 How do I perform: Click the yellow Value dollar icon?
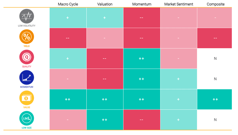pyautogui.click(x=26, y=98)
